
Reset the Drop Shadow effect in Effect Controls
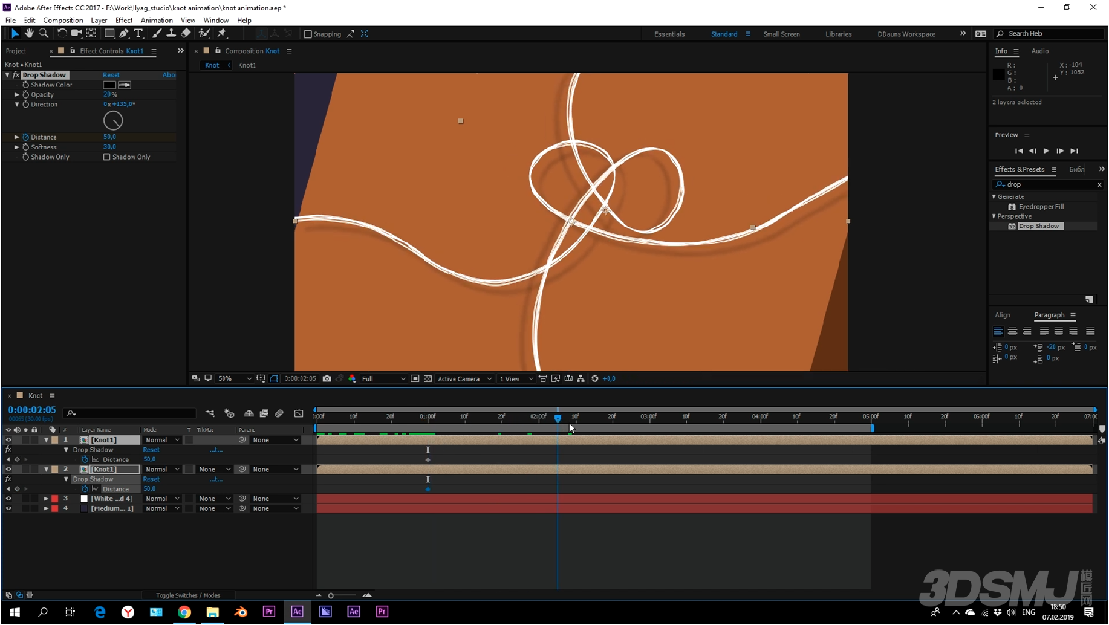point(111,75)
